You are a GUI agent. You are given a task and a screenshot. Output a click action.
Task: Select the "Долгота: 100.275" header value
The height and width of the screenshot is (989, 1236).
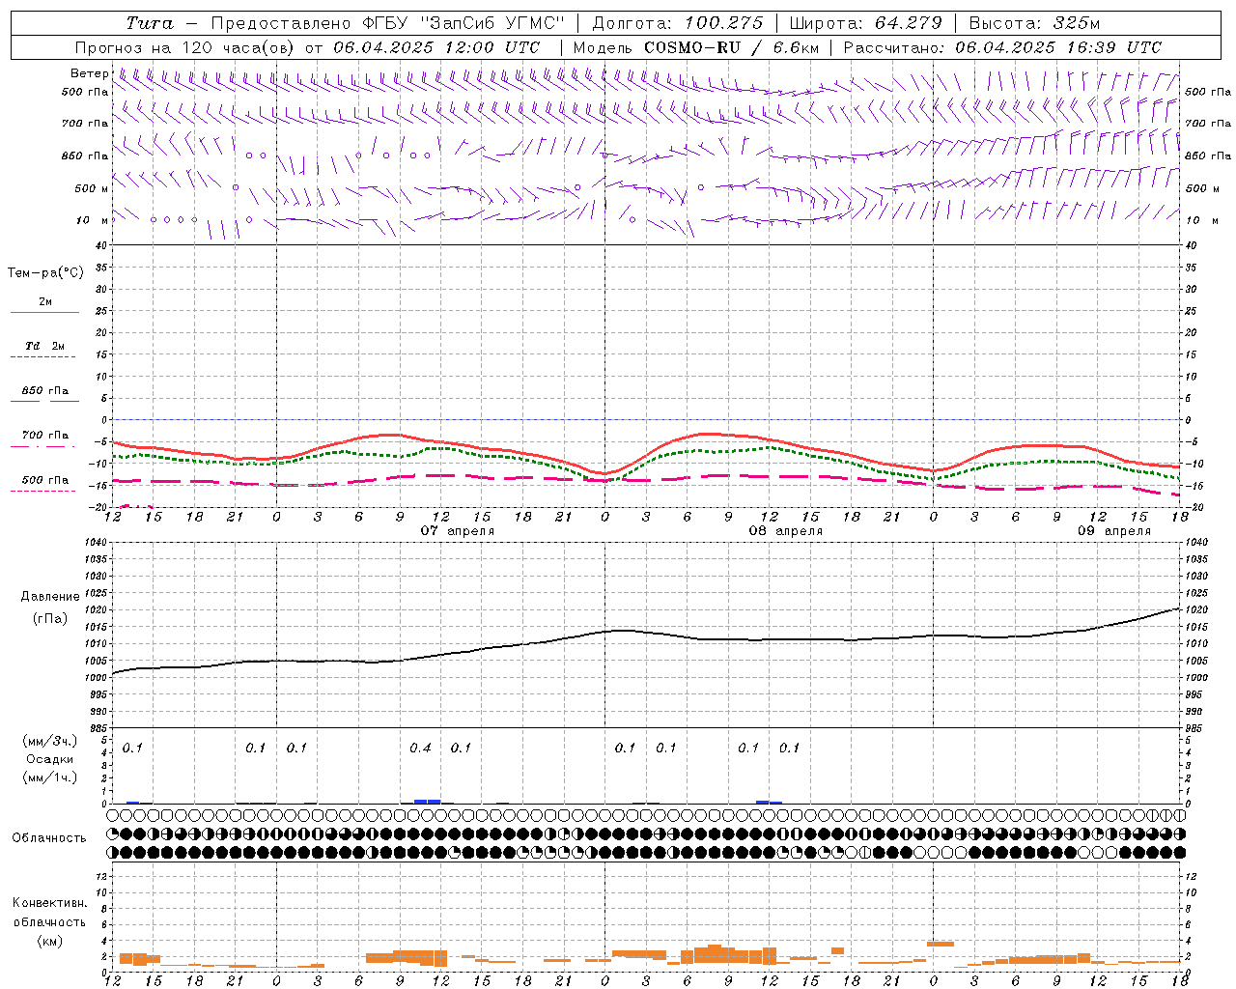pos(677,23)
